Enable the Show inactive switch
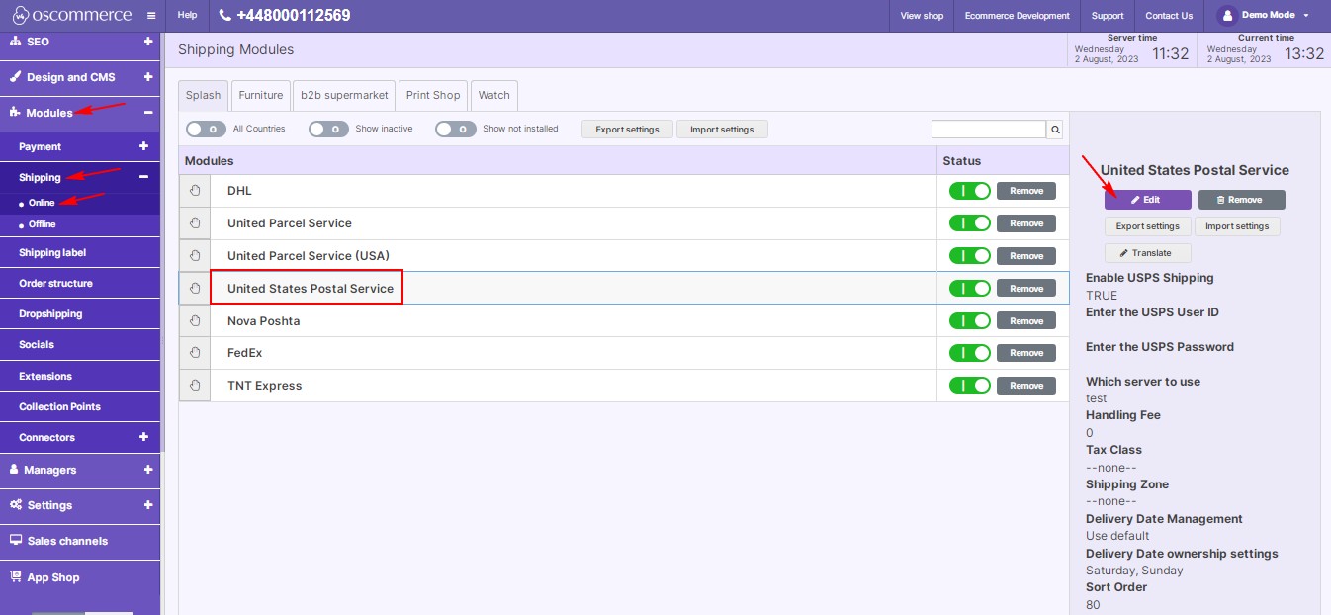Screen dimensions: 1331x615 [328, 129]
